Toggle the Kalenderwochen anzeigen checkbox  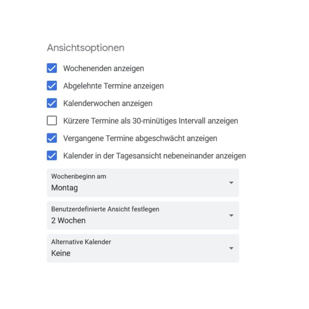point(52,103)
